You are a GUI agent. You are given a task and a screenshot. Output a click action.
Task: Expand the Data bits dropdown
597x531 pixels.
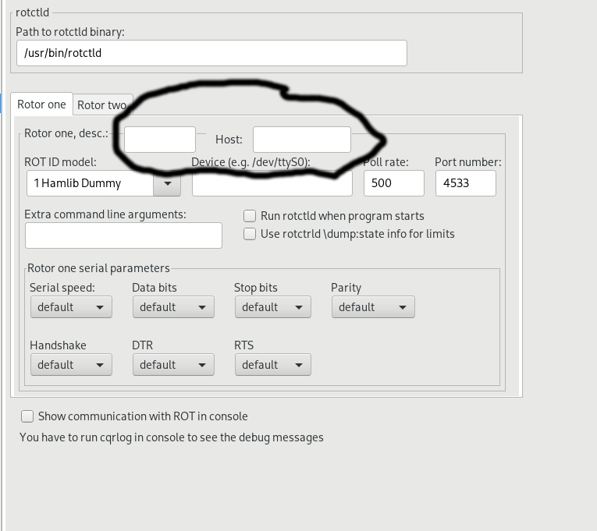pyautogui.click(x=173, y=307)
